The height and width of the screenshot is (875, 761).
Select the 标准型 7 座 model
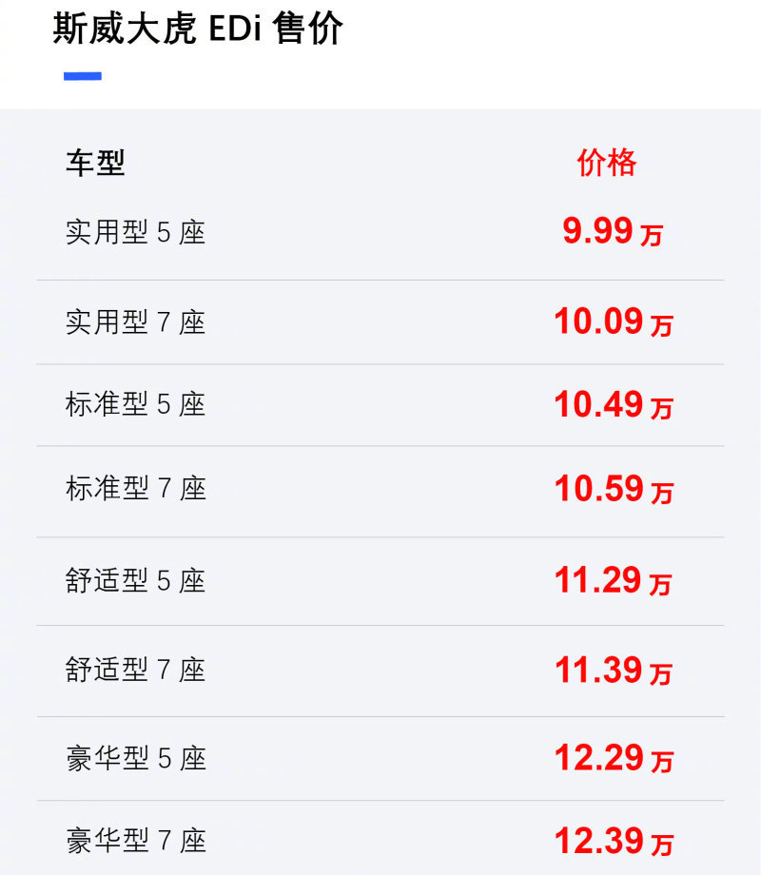pos(136,488)
